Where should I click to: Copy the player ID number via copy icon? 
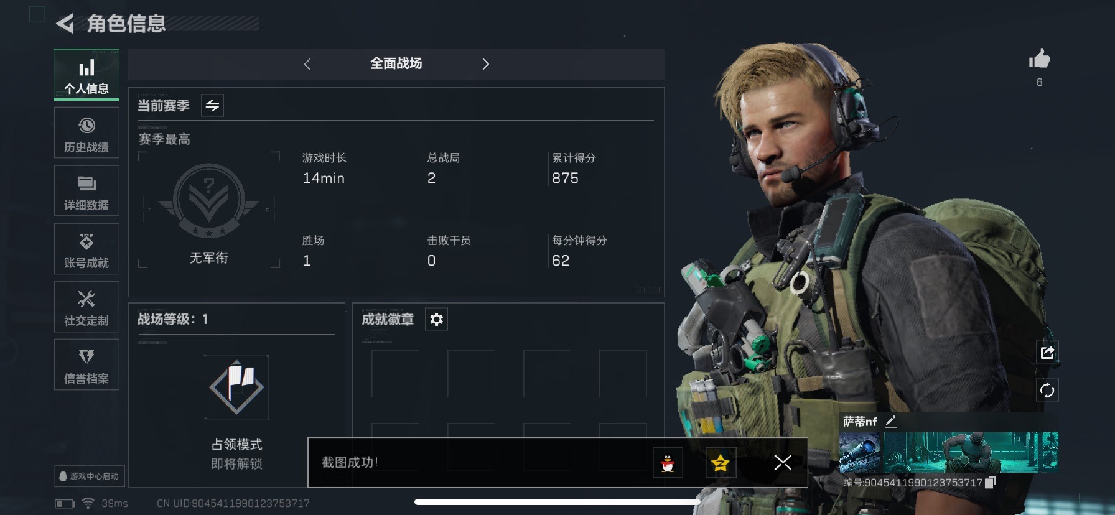point(991,482)
